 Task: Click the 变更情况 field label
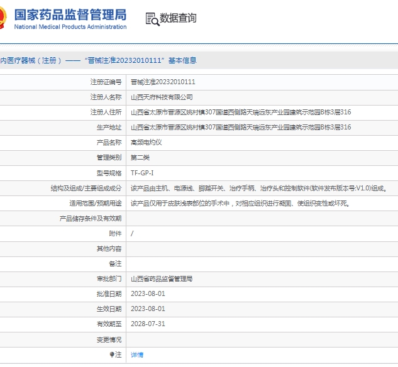109,339
